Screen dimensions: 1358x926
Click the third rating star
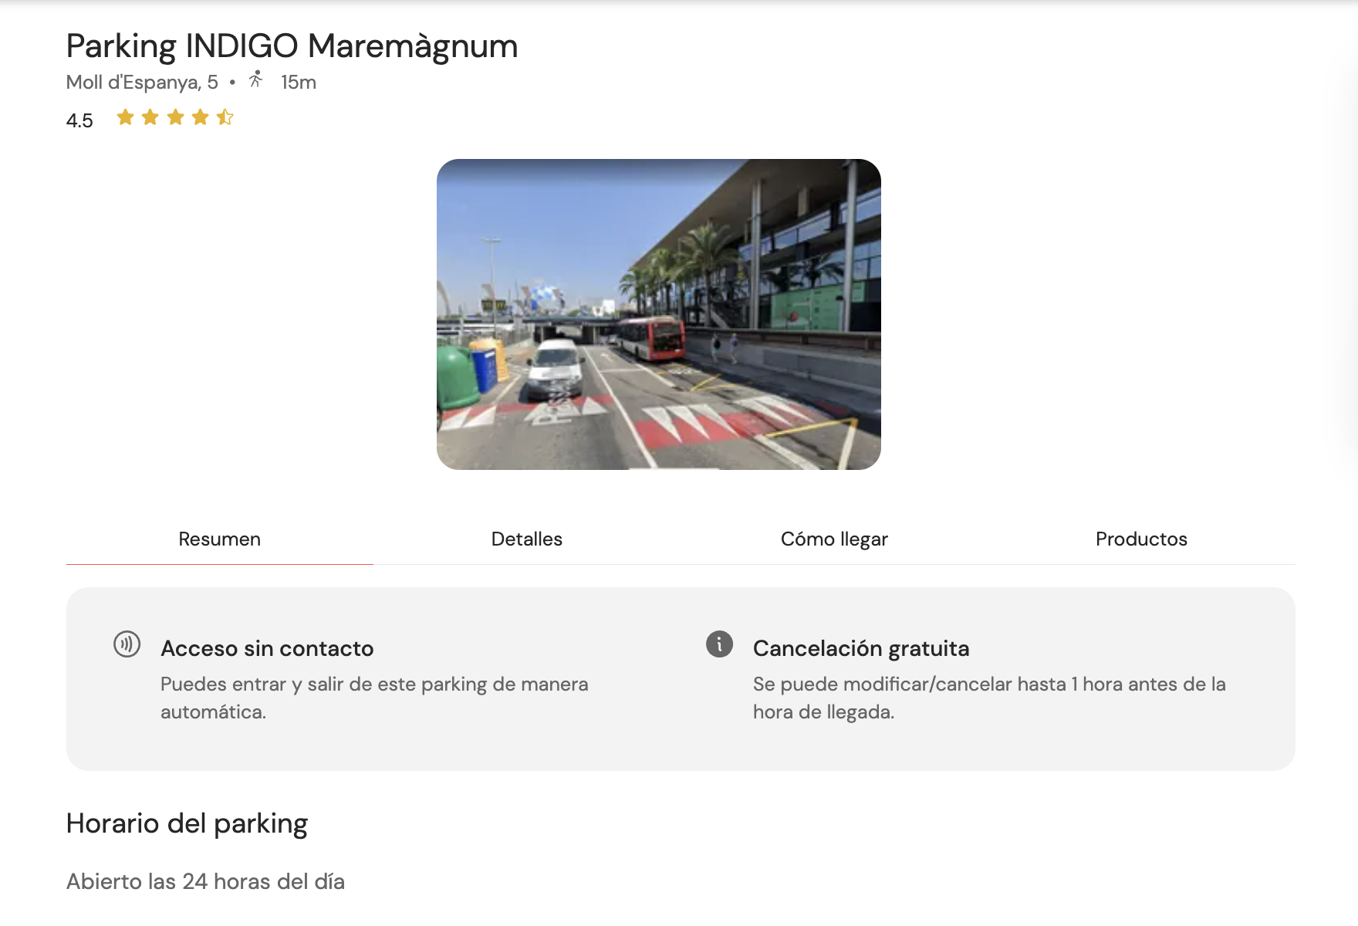[176, 117]
